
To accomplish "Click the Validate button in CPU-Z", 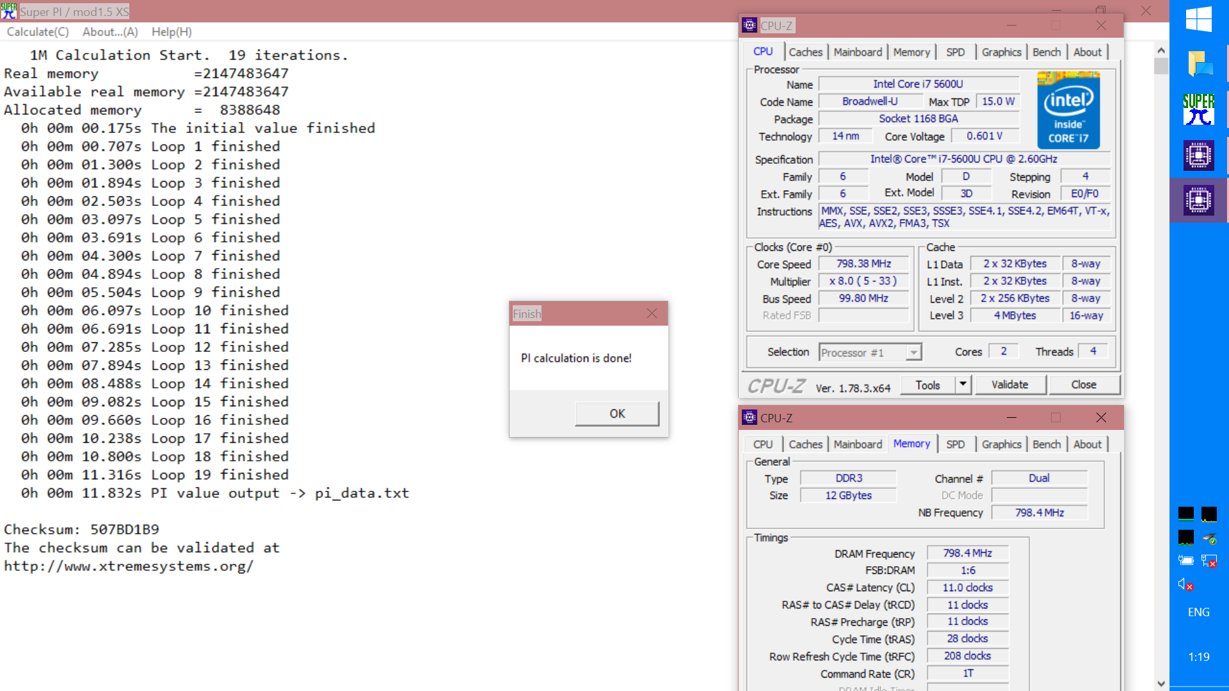I will tap(1009, 385).
